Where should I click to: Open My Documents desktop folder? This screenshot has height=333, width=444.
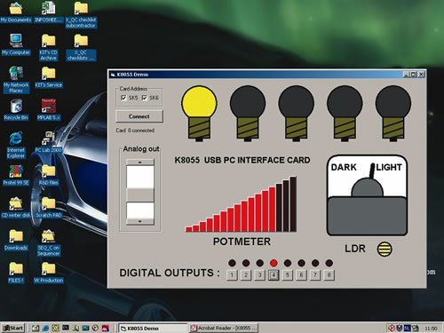(x=16, y=12)
